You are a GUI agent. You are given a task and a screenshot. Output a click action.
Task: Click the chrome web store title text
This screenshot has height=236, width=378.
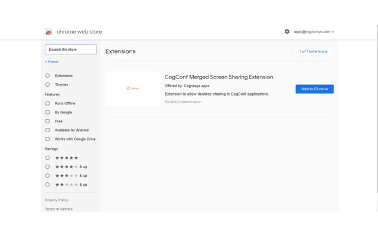[x=79, y=32]
